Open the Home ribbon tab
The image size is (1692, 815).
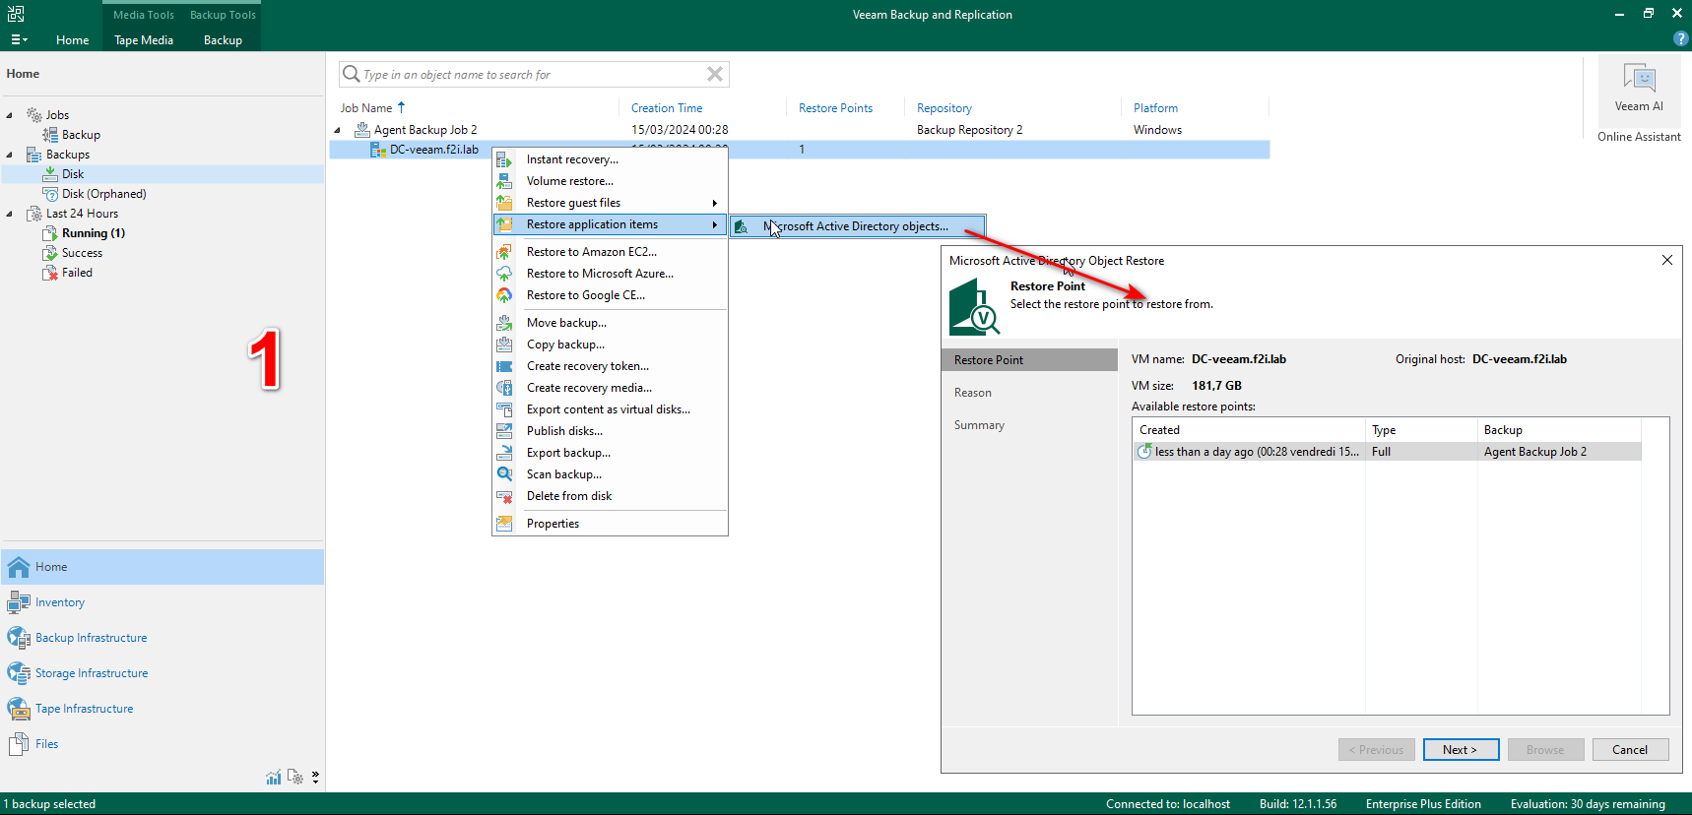[72, 40]
